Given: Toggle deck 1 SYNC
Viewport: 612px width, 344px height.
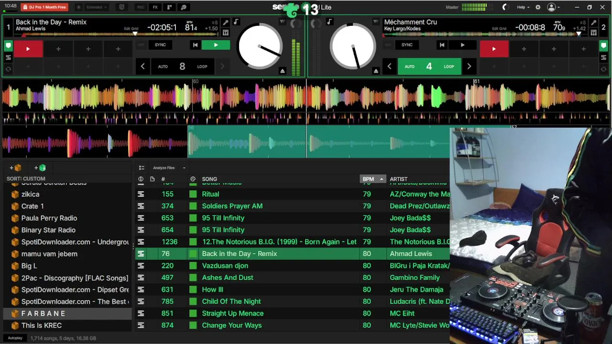Looking at the screenshot, I should 160,45.
